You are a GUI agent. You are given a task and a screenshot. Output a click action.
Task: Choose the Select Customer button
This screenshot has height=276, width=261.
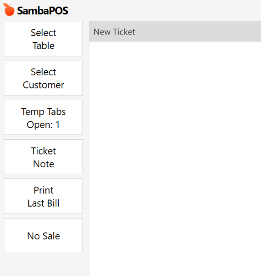pos(43,78)
